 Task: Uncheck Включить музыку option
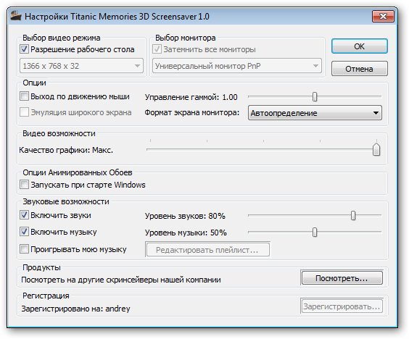24,232
